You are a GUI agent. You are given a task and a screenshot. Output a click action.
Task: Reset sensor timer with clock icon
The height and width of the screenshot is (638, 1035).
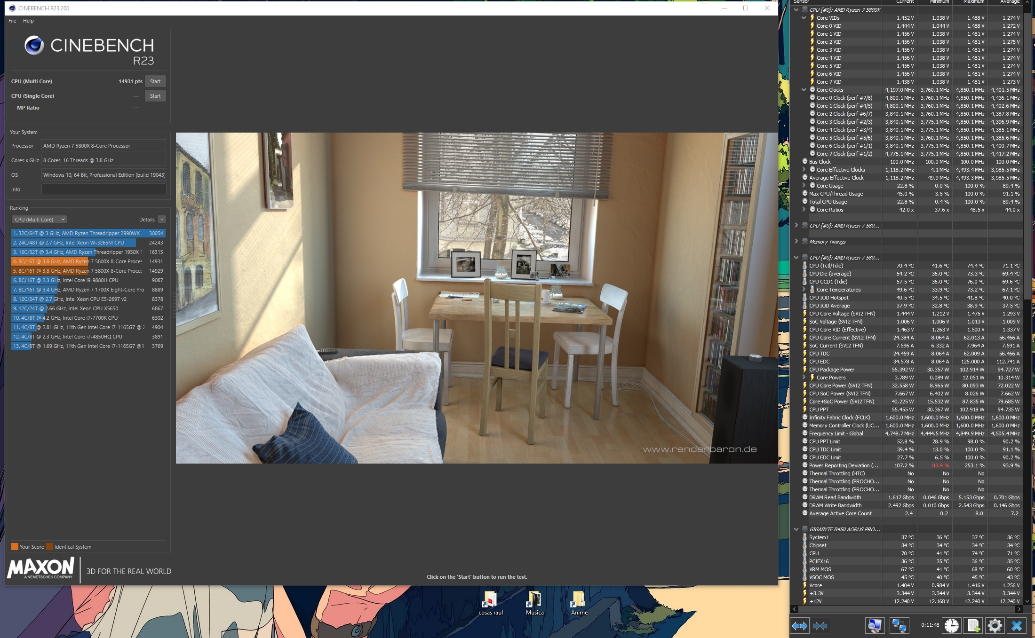coord(951,626)
